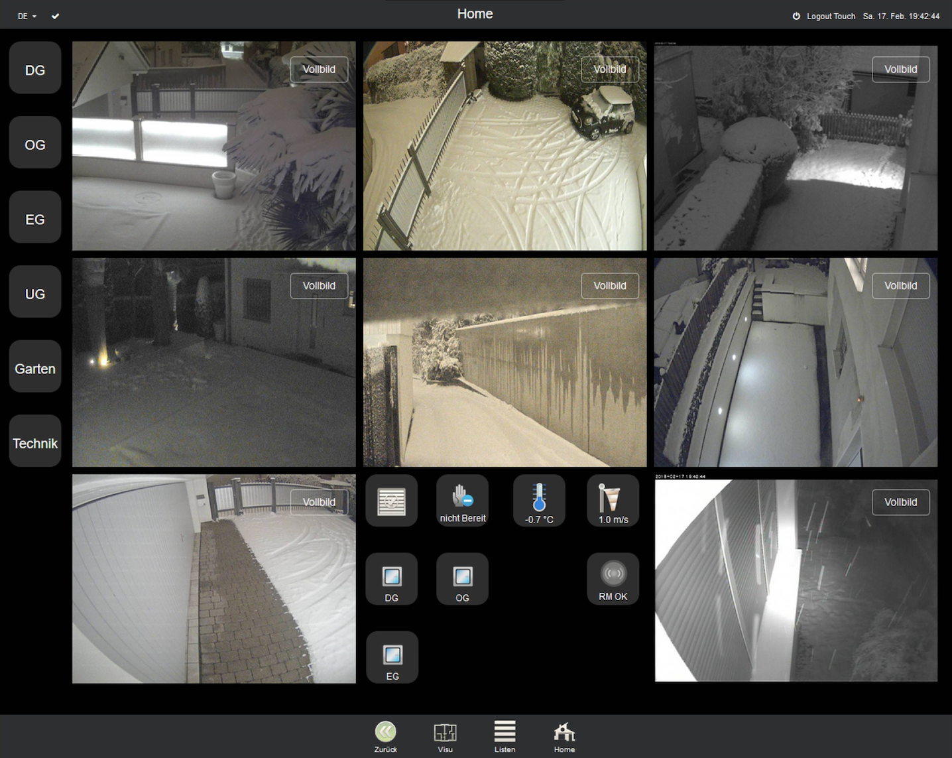Select the Garten sidebar item

35,368
